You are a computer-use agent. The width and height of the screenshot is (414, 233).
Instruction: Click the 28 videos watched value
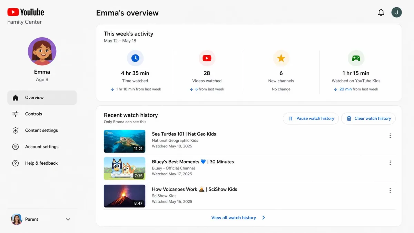click(207, 73)
